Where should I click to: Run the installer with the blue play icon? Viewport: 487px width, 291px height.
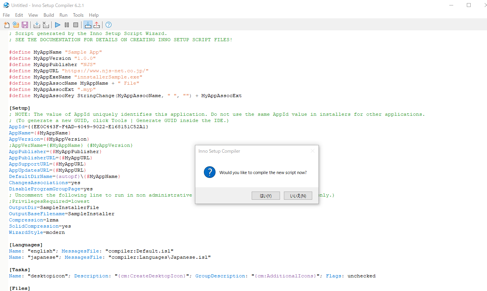coord(57,25)
